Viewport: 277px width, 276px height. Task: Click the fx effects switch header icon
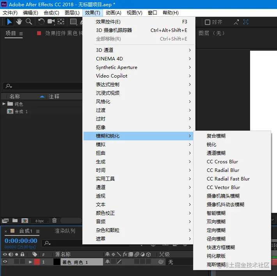tap(125, 254)
